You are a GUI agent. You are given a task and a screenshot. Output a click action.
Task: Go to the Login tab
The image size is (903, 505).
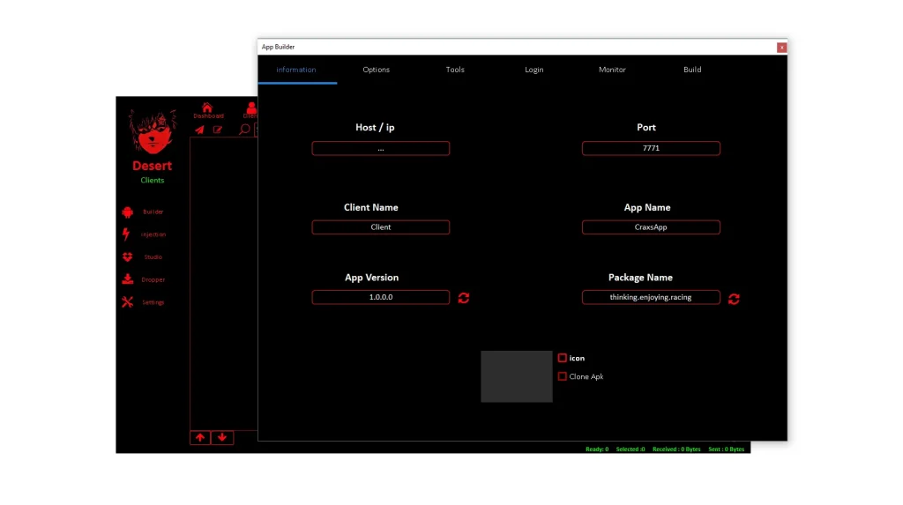[x=534, y=70]
